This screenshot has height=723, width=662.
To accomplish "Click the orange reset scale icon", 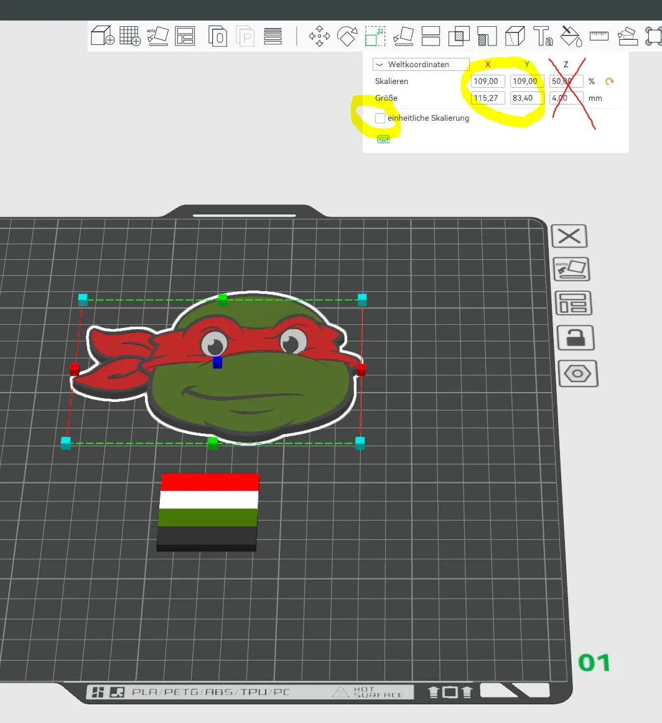I will (610, 81).
